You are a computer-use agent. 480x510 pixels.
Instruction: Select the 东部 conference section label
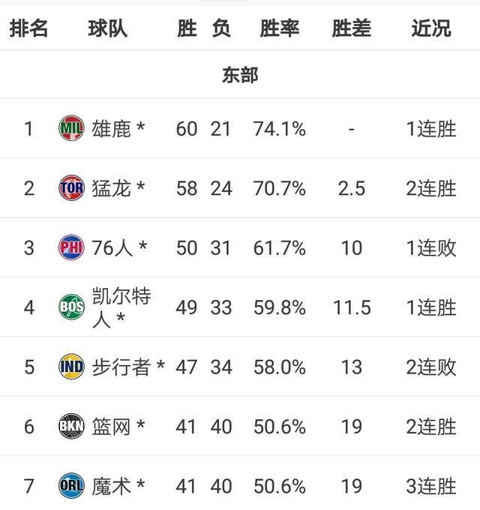tap(240, 74)
